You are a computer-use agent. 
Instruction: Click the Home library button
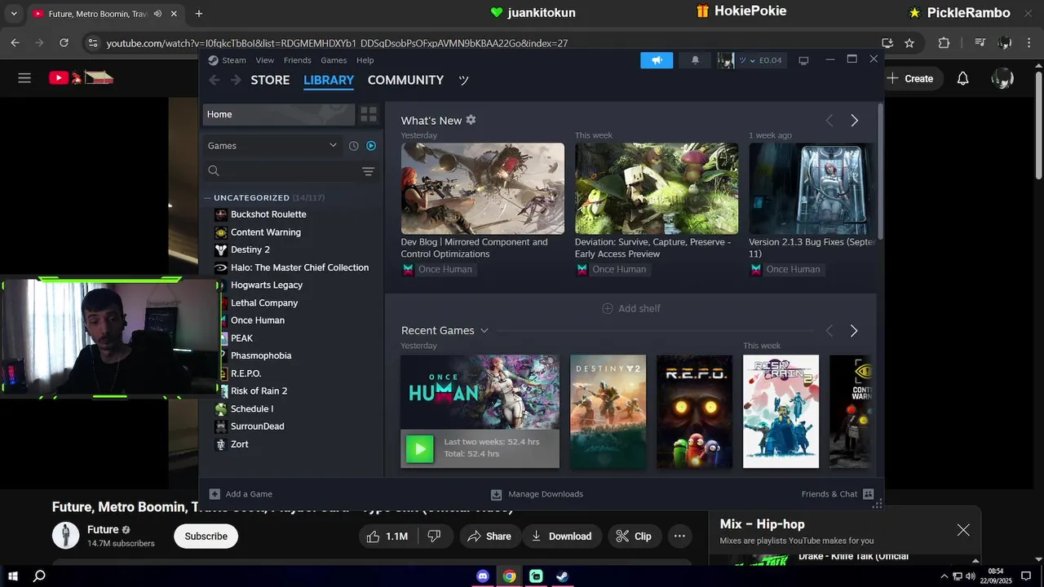278,114
